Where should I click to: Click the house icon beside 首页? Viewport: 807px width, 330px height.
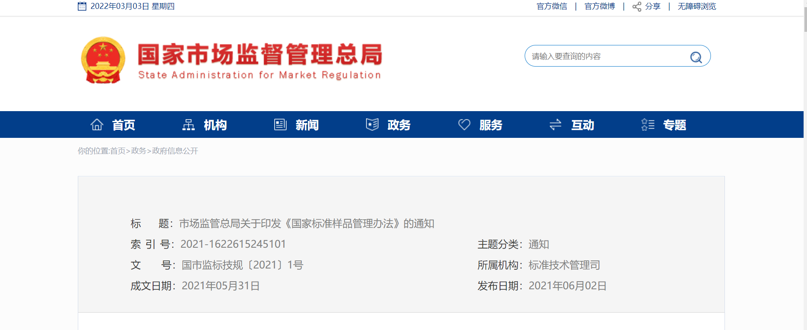tap(97, 125)
